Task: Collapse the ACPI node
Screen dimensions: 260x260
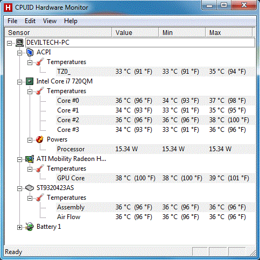Action: pos(19,53)
